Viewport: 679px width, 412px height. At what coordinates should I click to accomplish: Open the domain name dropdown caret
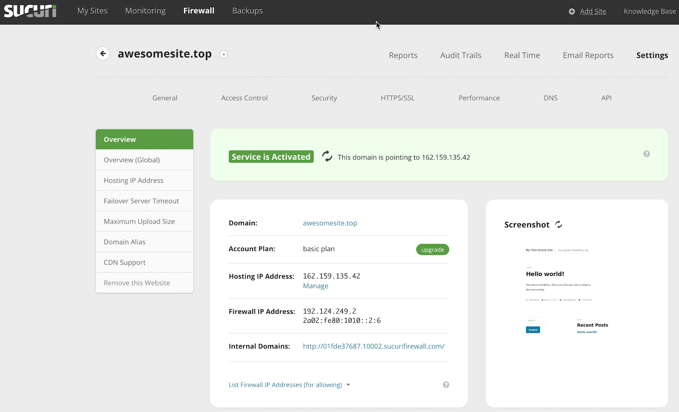click(x=224, y=54)
